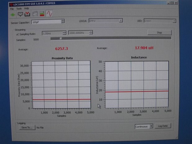
Task: Click the No File logging status text
Action: click(x=40, y=128)
